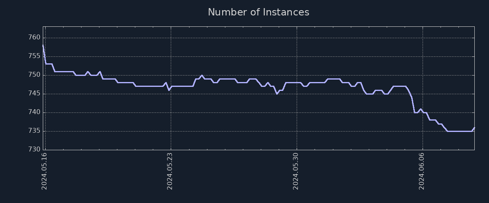This screenshot has width=489, height=203.
Task: Click the line's endpoint at the right edge
Action: [474, 128]
